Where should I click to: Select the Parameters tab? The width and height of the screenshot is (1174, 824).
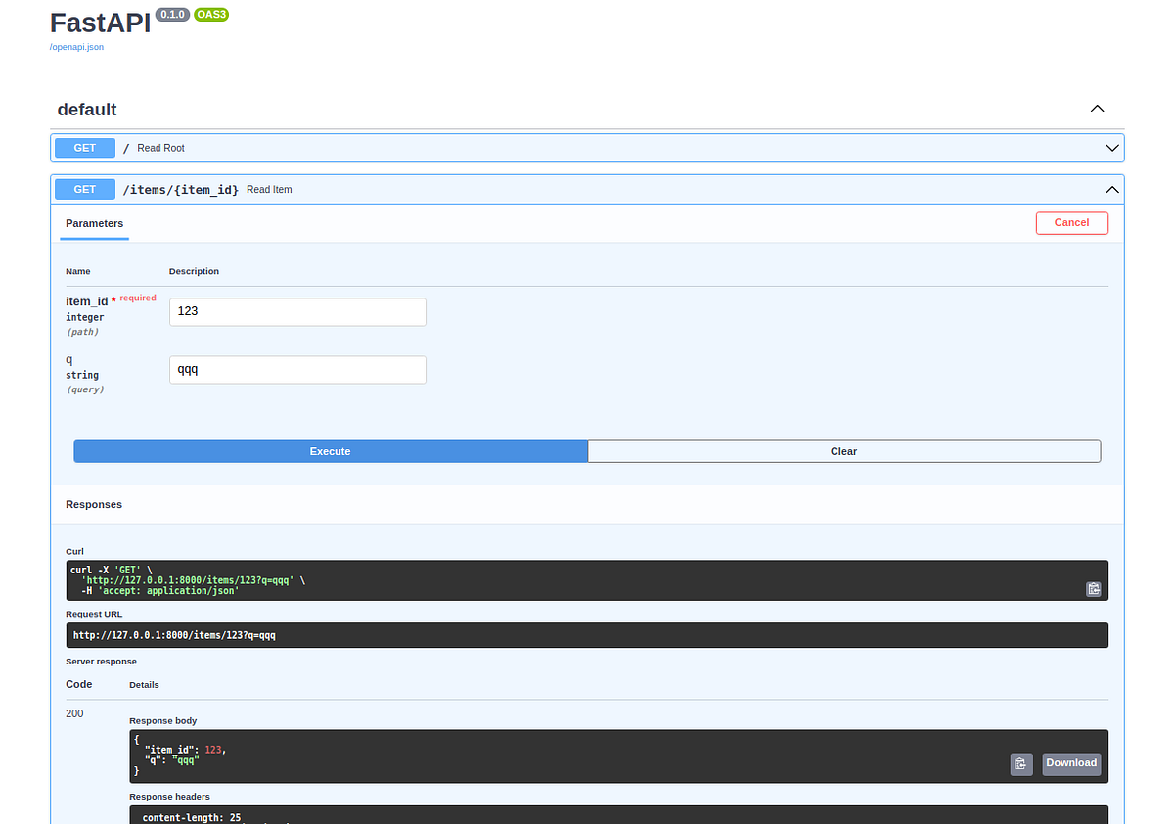(x=94, y=223)
